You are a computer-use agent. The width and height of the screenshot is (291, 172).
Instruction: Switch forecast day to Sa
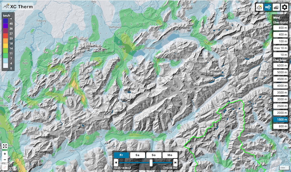coord(137,155)
